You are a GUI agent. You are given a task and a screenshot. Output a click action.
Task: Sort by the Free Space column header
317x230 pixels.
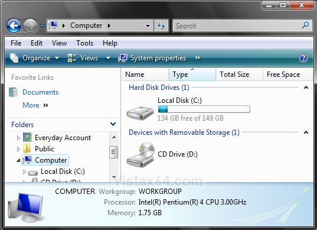(x=287, y=74)
